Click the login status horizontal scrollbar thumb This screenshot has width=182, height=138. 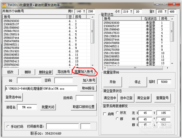[x=135, y=68]
